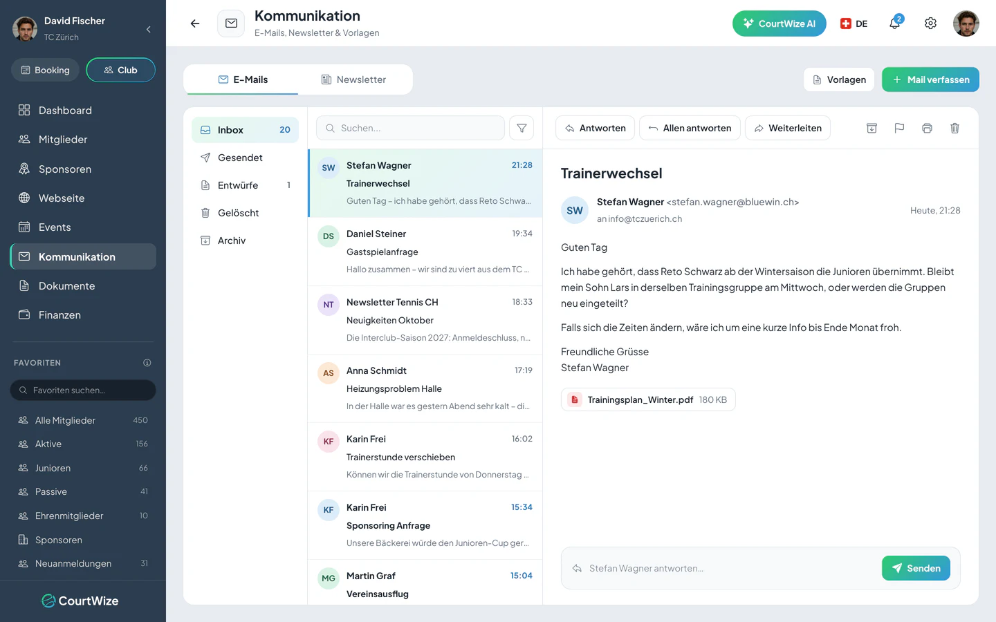996x622 pixels.
Task: Click the back arrow beside Kommunikation
Action: (x=195, y=23)
